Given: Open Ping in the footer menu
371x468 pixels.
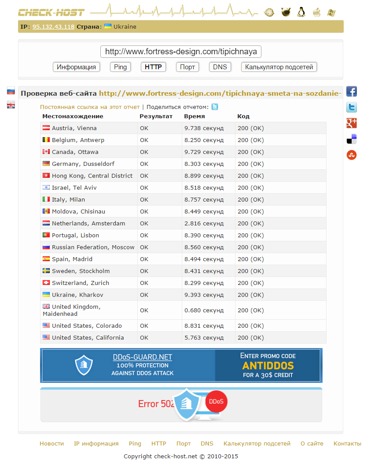Looking at the screenshot, I should (x=135, y=444).
